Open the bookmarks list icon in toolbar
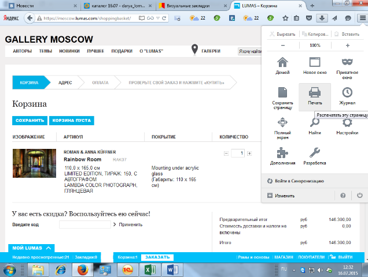Screen dimensions: 368x277 pyautogui.click(x=296, y=18)
